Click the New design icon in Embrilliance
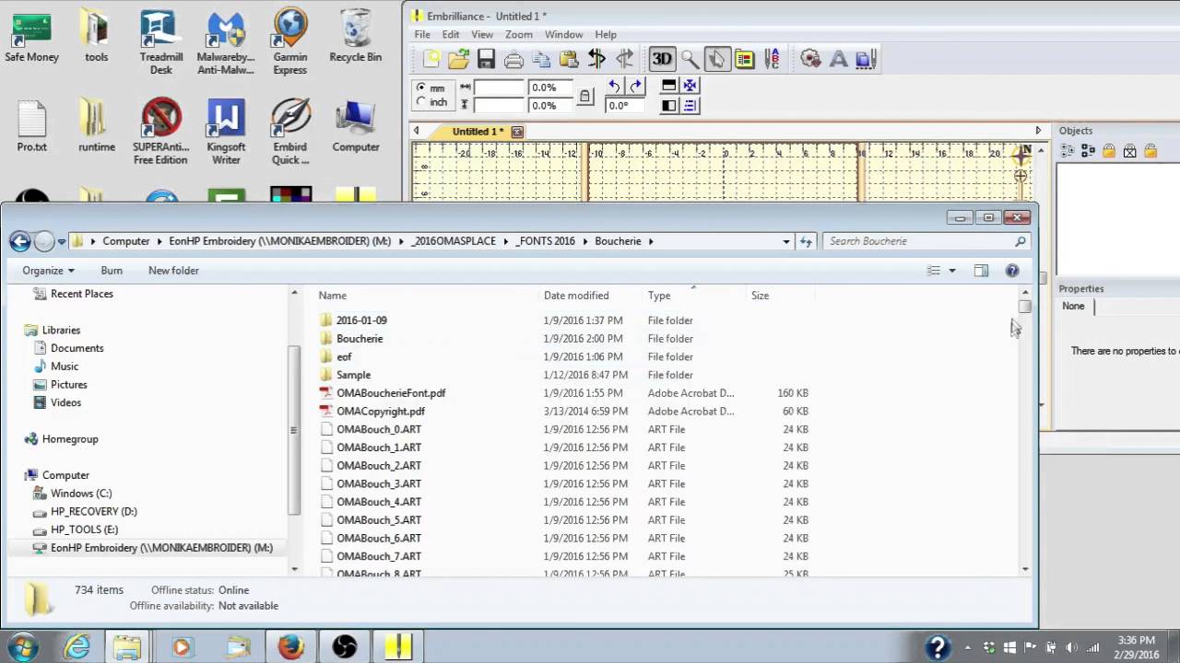 click(x=431, y=60)
